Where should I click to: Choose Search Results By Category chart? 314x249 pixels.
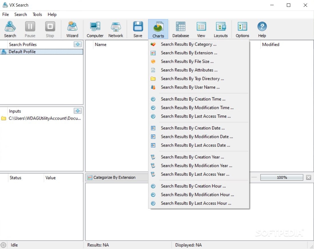click(199, 44)
